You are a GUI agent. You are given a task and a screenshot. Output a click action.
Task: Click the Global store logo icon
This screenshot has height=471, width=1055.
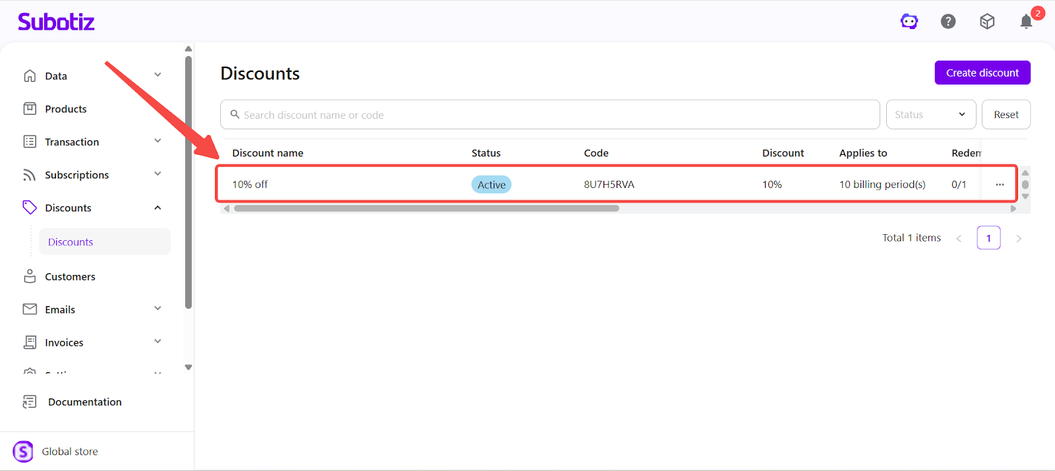pos(23,452)
